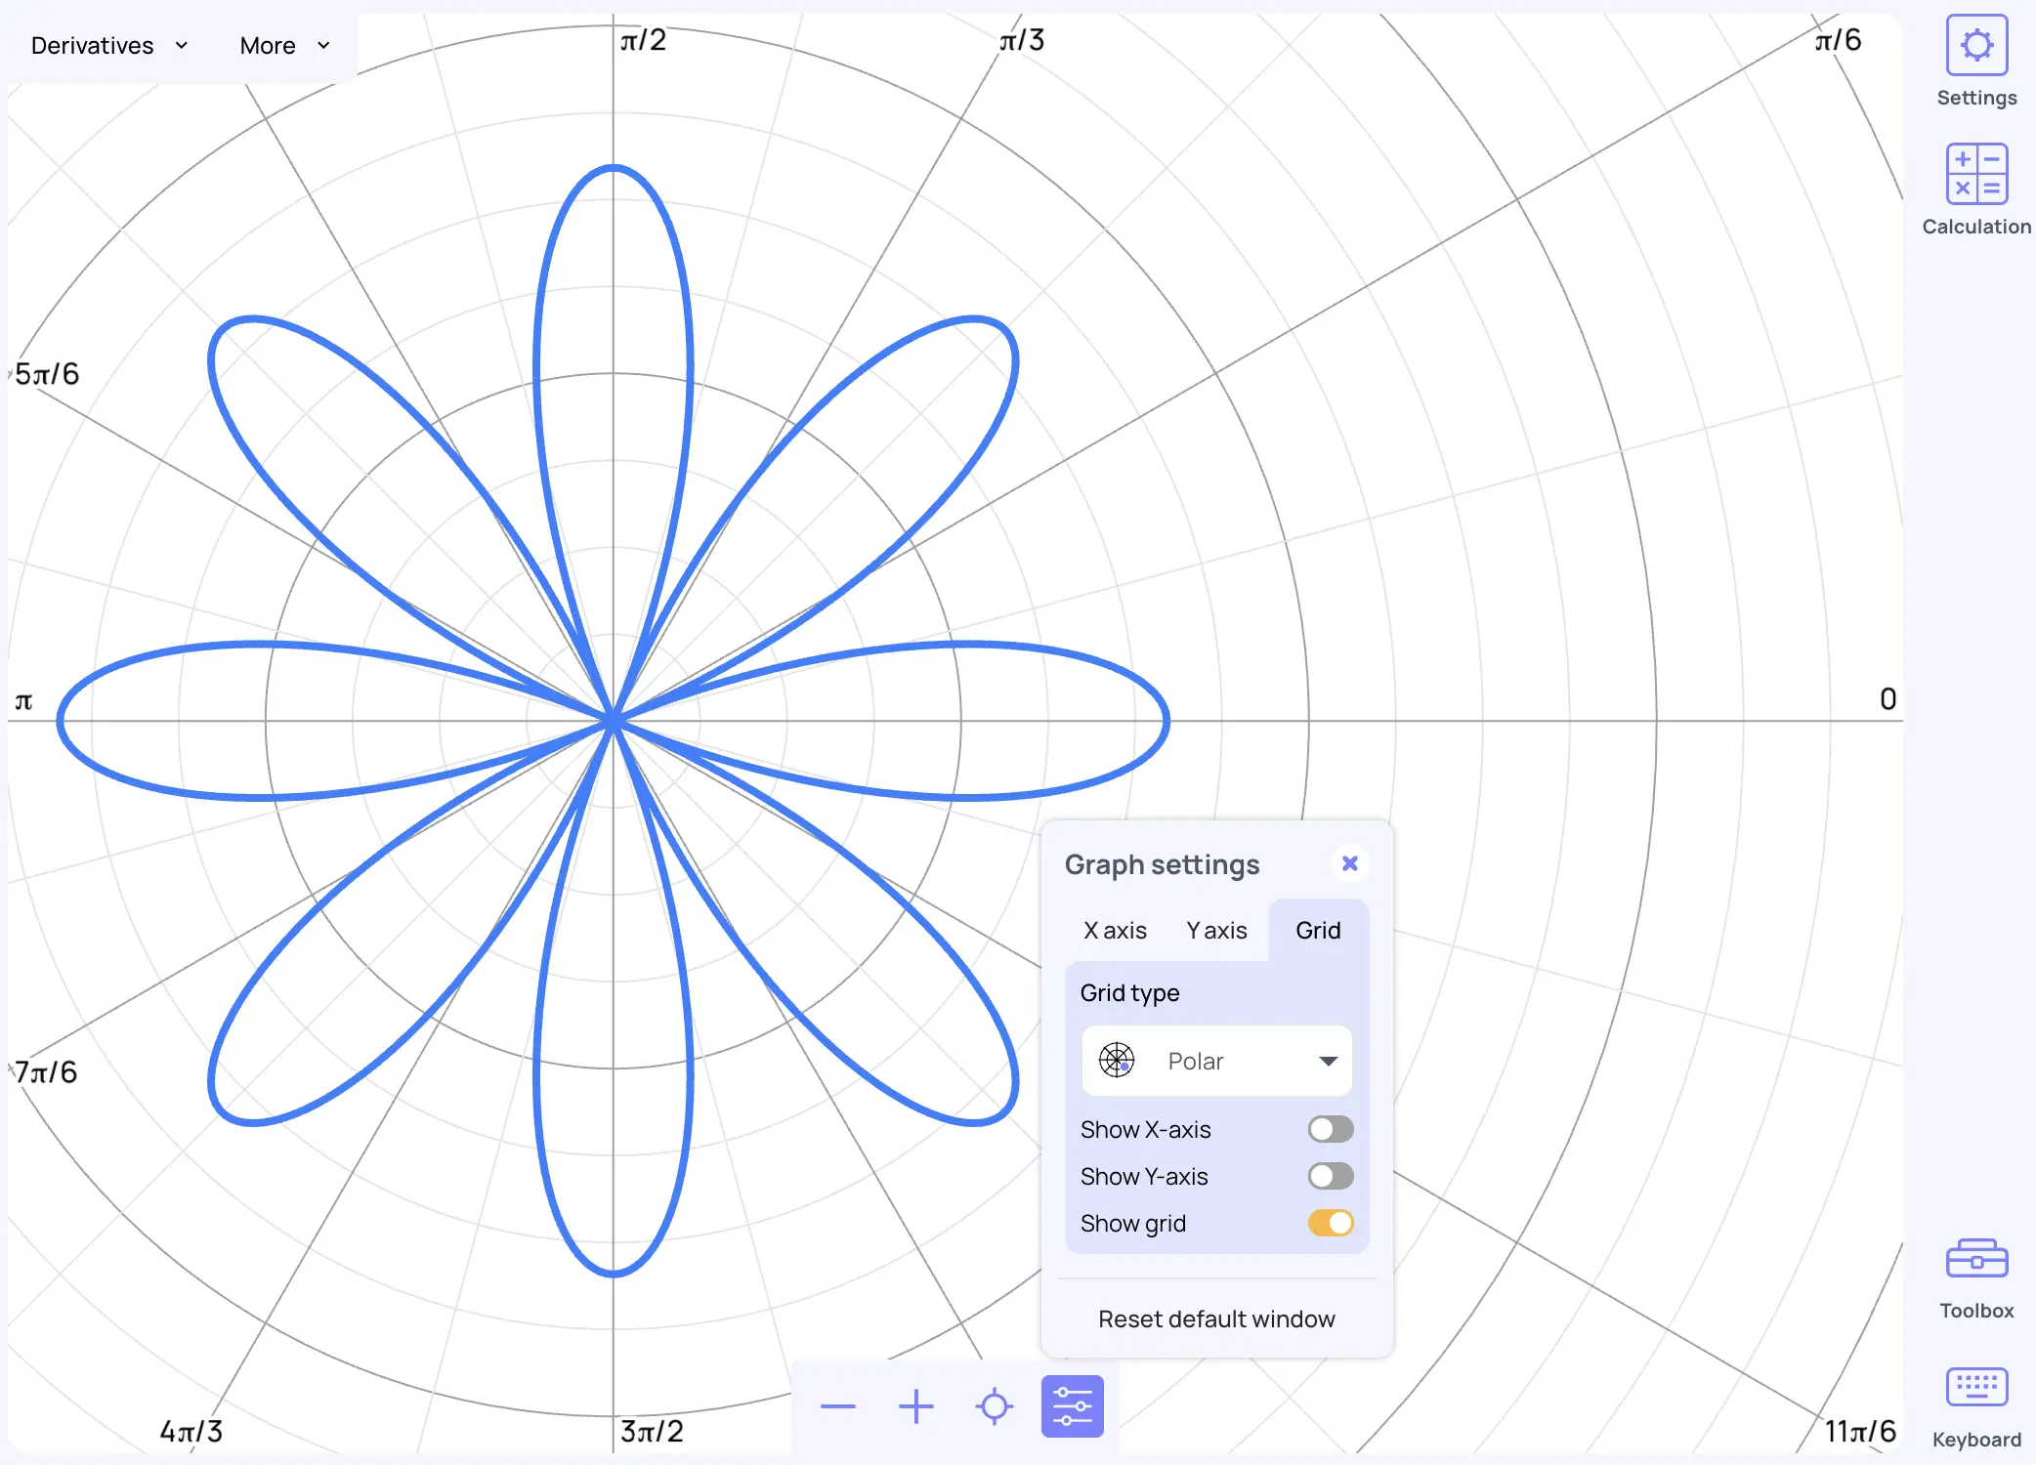Screen dimensions: 2036x1465
Task: Click the π/2 angle label
Action: point(644,40)
